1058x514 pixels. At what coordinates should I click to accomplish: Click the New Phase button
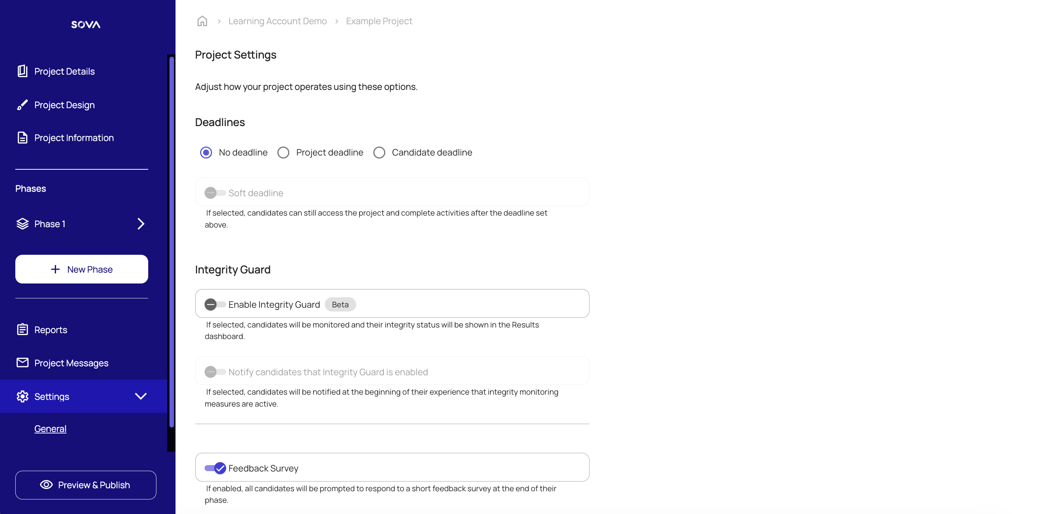point(82,269)
